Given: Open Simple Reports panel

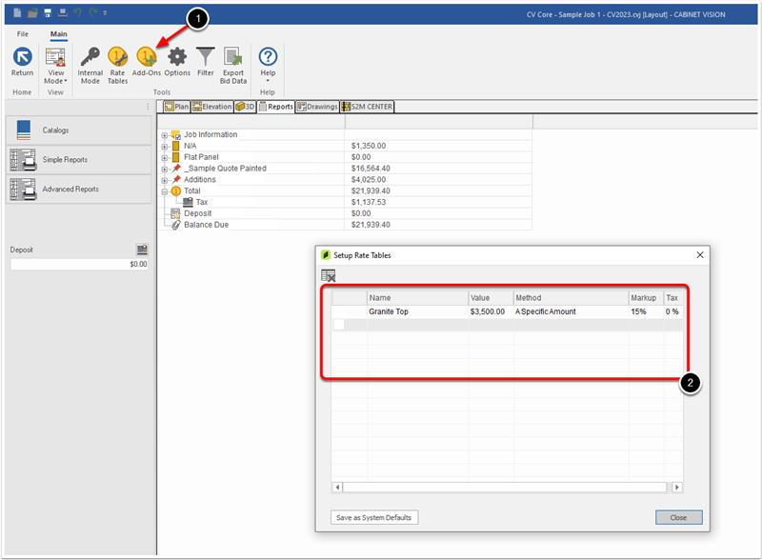Looking at the screenshot, I should tap(79, 159).
